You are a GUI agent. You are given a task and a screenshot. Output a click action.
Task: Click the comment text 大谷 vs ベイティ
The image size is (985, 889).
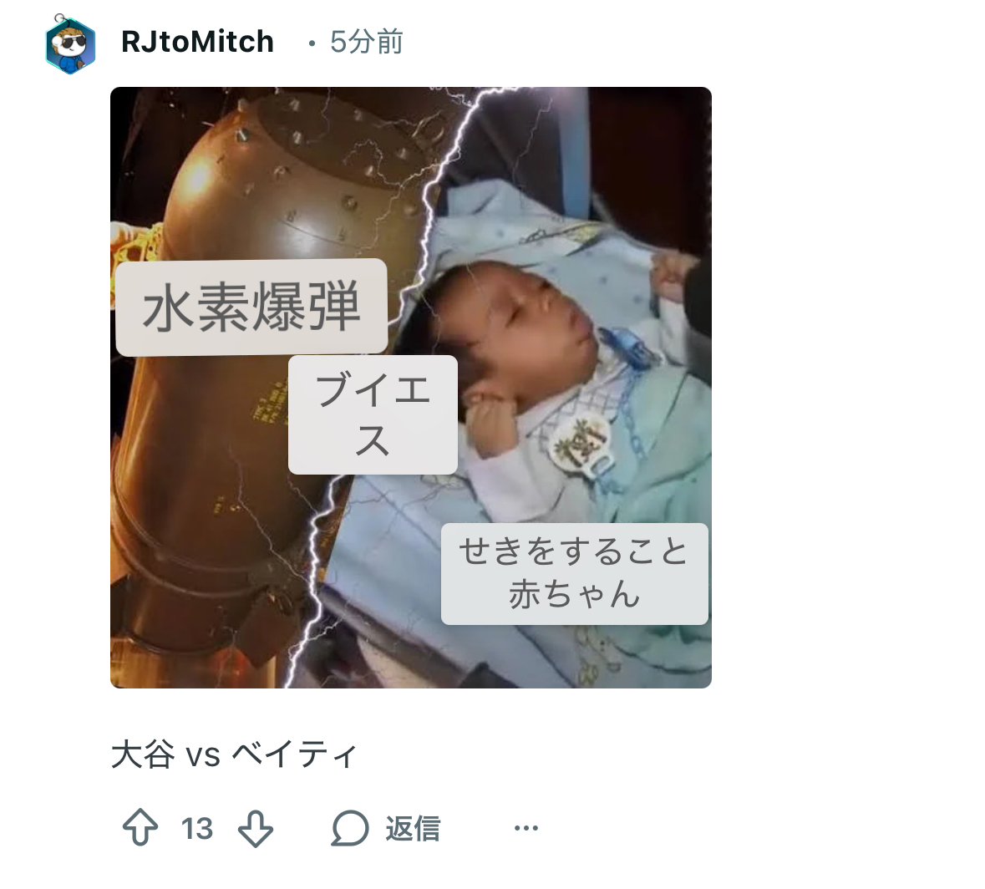click(x=234, y=754)
